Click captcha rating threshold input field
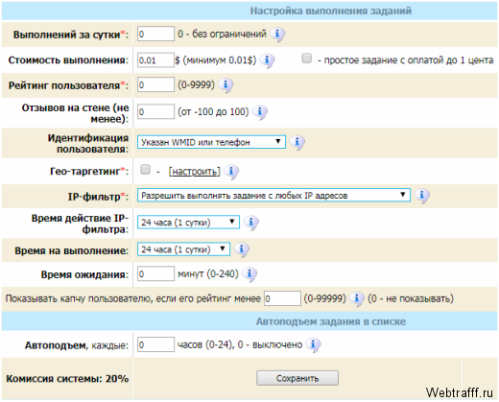The image size is (499, 402). tap(282, 298)
